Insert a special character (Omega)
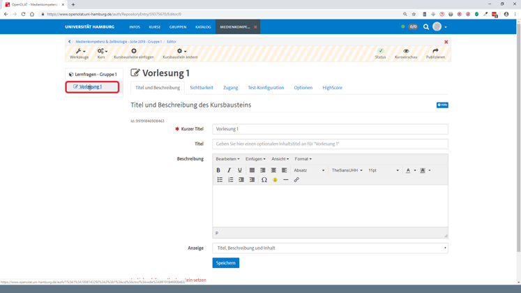This screenshot has height=293, width=521. [264, 180]
